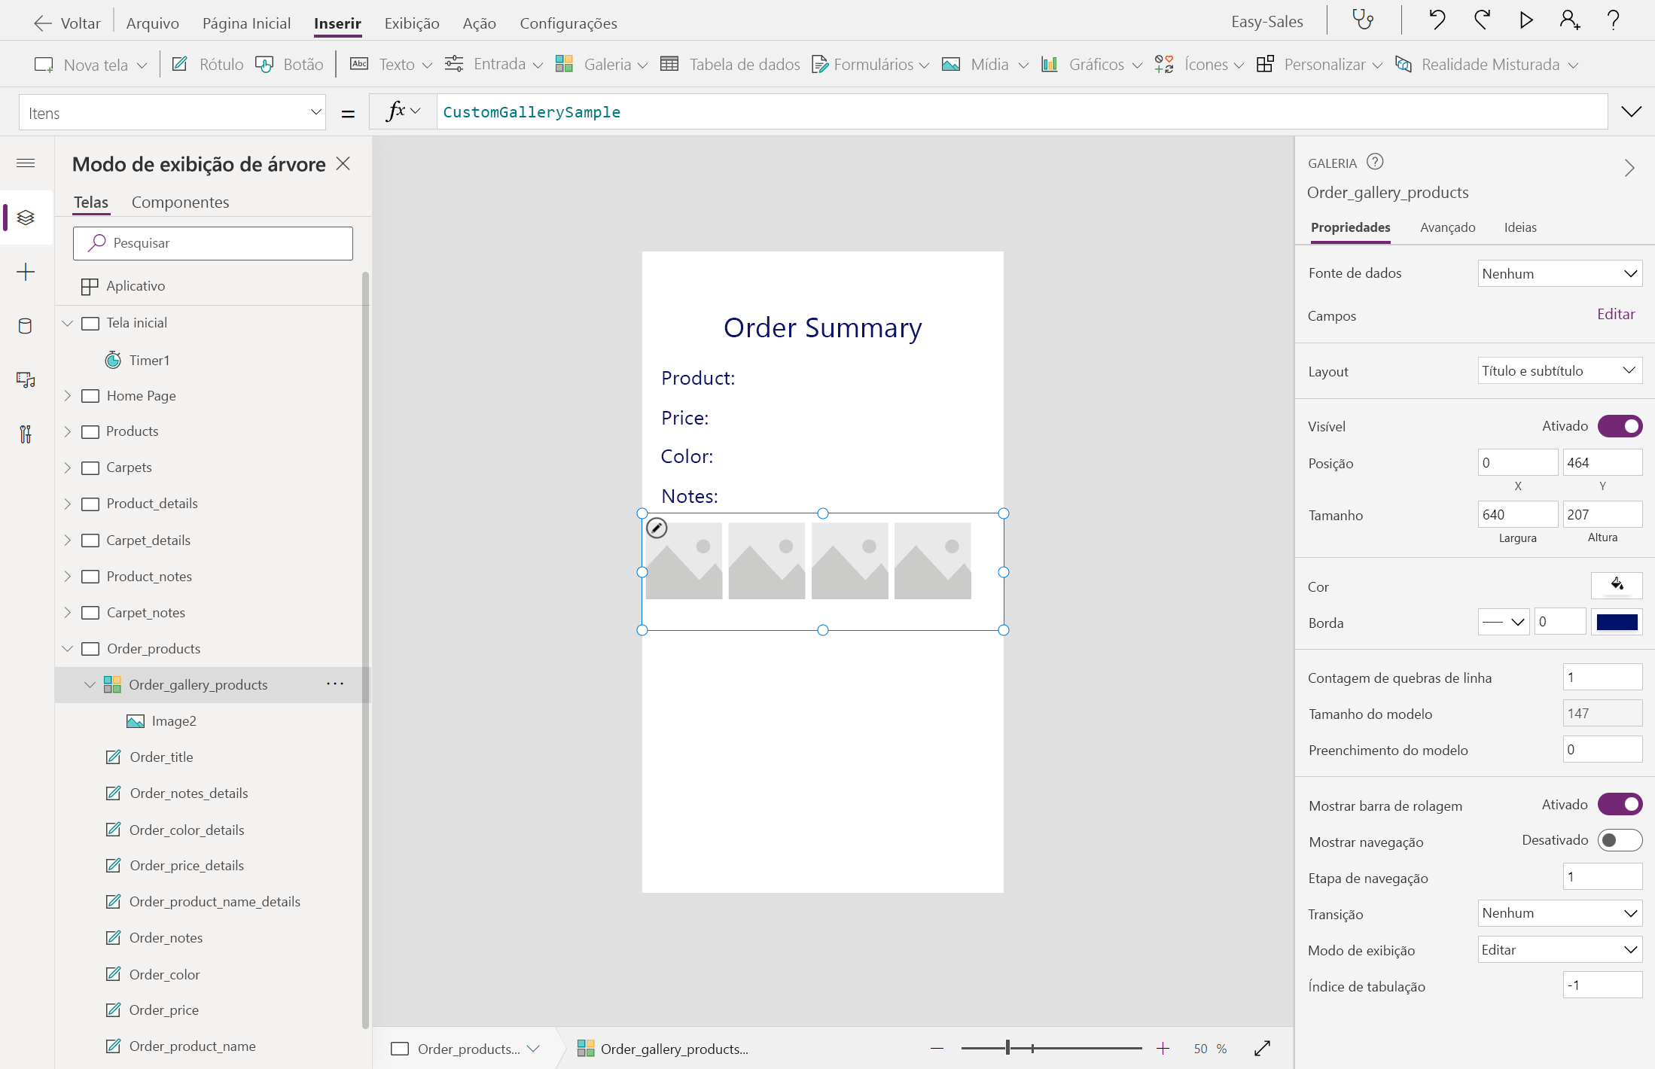Click the Voltar back arrow
The width and height of the screenshot is (1655, 1069).
pos(43,23)
